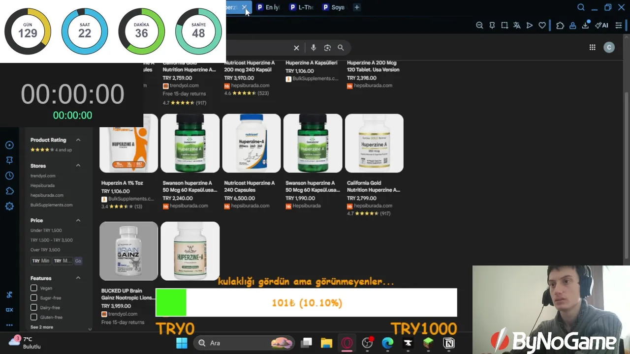Open the three-dot sidebar menu

[9, 325]
